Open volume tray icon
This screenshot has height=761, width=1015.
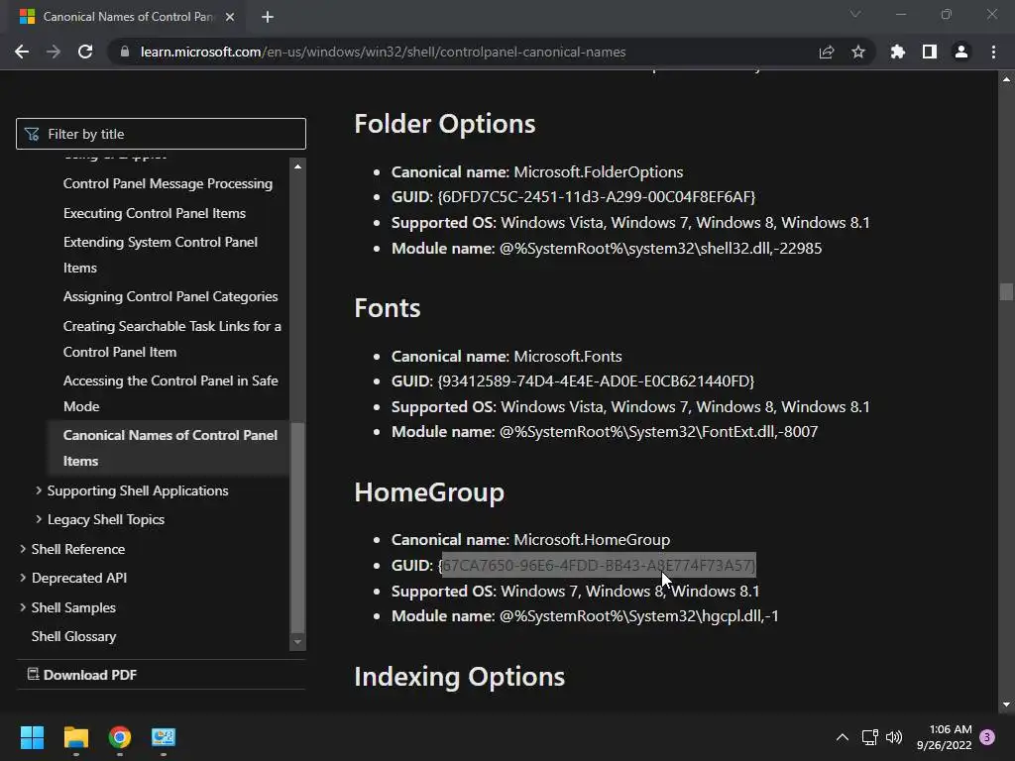click(x=894, y=737)
